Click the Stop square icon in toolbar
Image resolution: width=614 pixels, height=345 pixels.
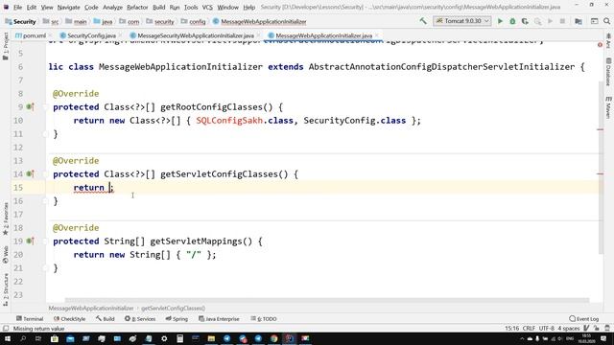pyautogui.click(x=562, y=21)
